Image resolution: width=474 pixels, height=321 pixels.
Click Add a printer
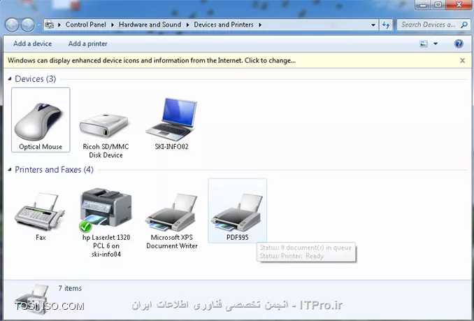tap(87, 44)
